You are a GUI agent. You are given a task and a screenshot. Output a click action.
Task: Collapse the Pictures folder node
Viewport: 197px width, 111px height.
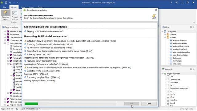(165, 37)
